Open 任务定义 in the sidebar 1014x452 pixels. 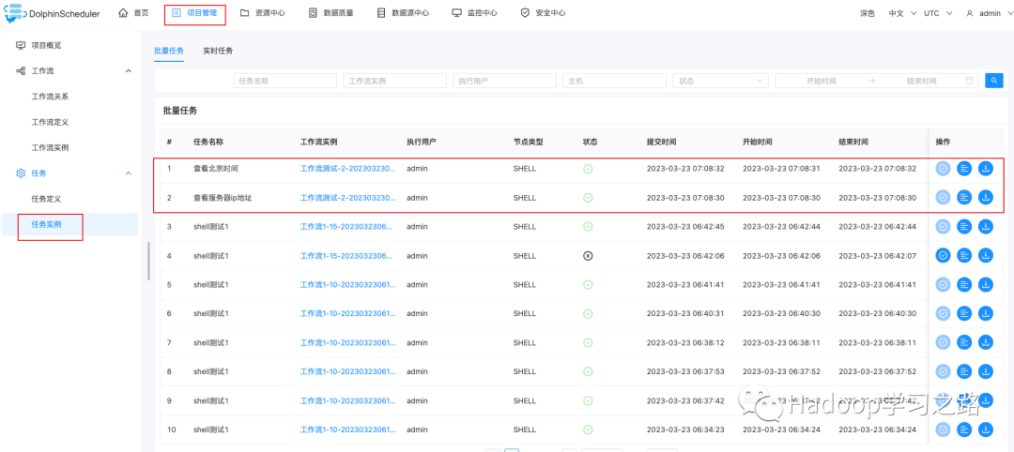[x=46, y=199]
